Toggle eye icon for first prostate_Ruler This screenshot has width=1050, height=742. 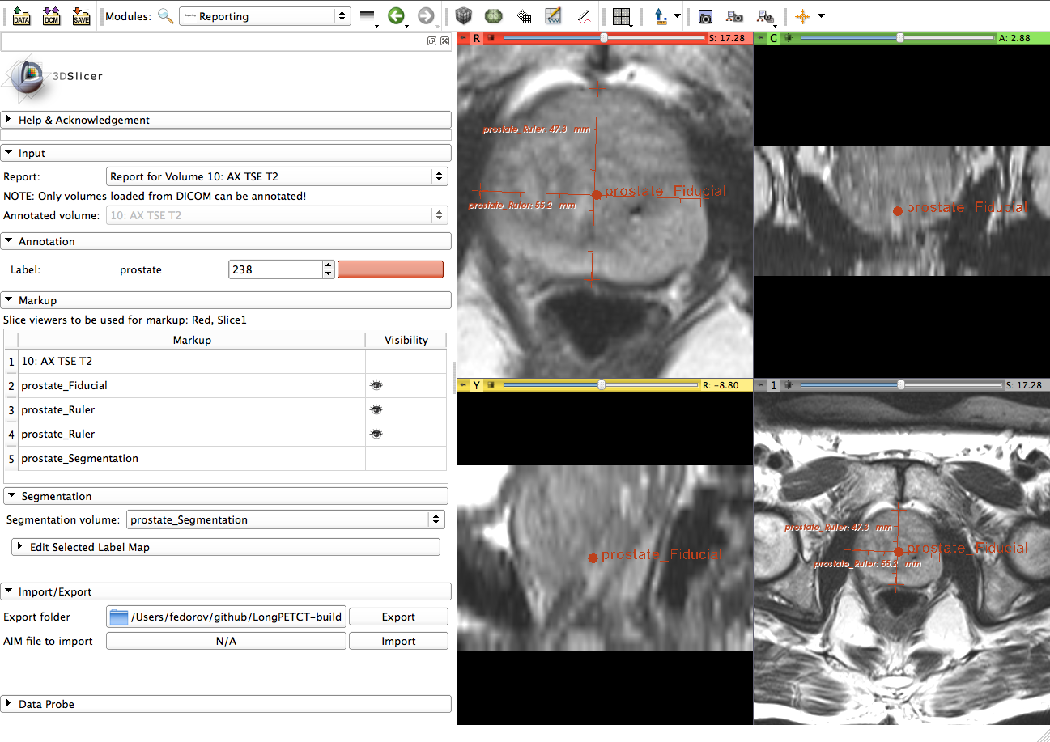[x=376, y=410]
